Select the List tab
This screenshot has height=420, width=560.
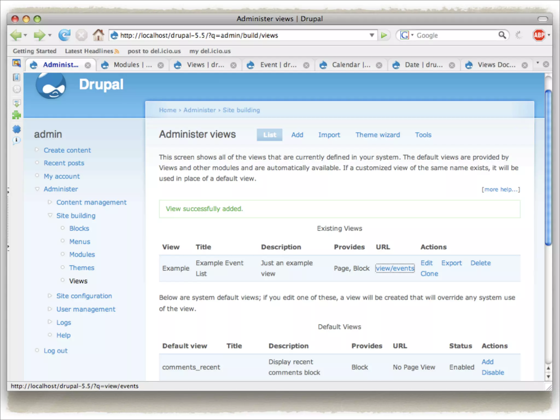tap(270, 135)
